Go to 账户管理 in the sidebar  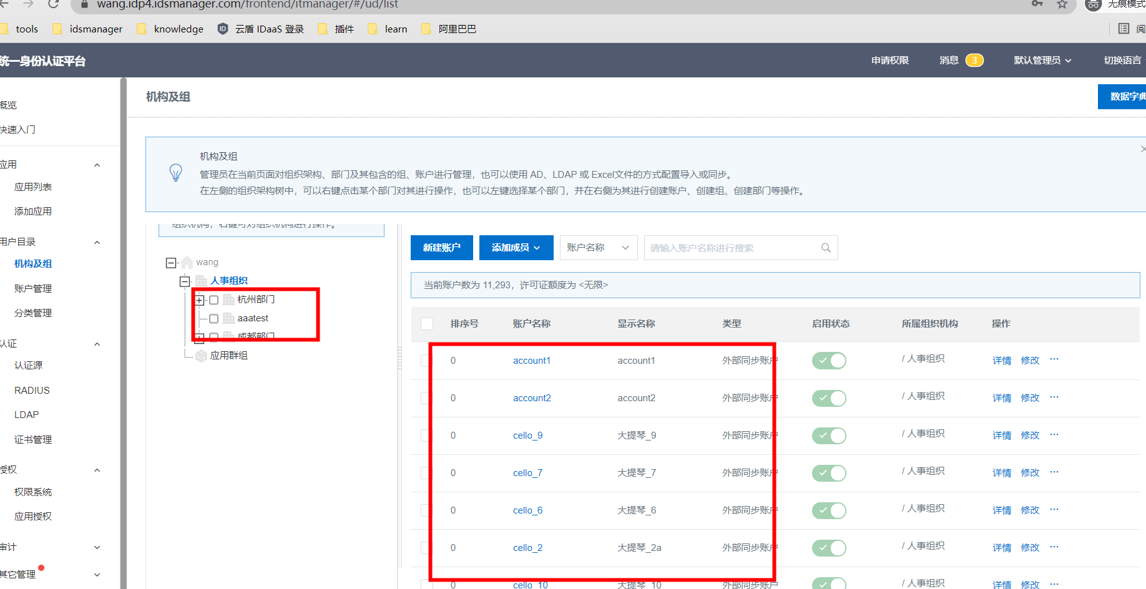tap(33, 288)
